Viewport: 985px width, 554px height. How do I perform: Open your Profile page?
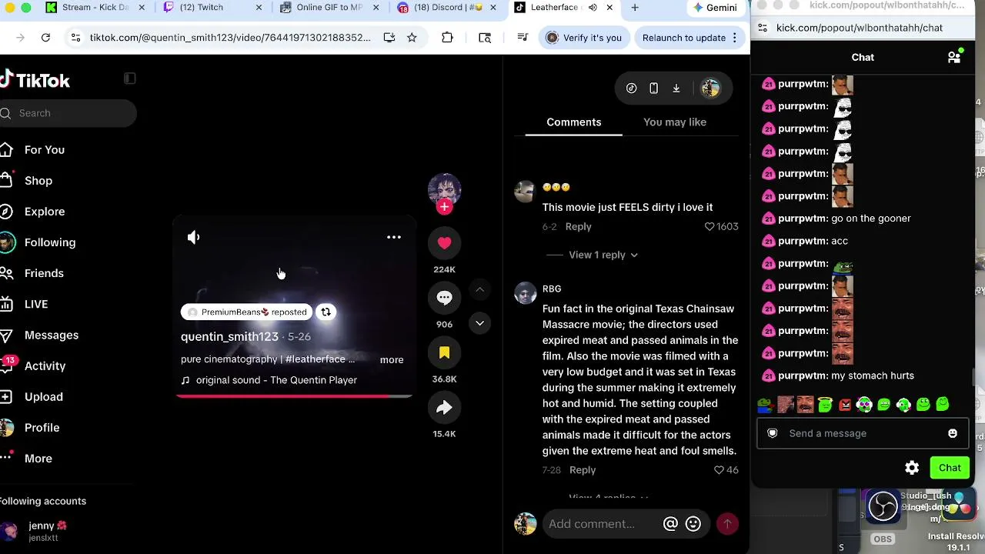click(x=42, y=427)
